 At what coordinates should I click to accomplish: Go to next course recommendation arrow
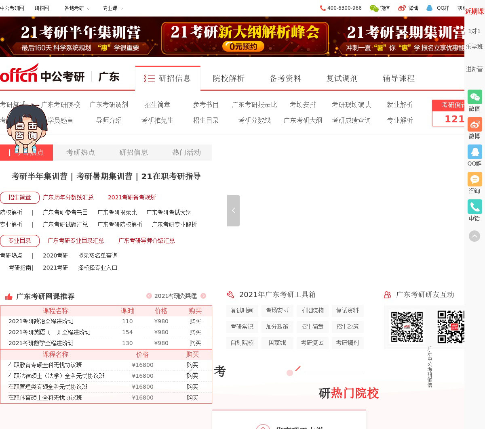click(x=203, y=296)
